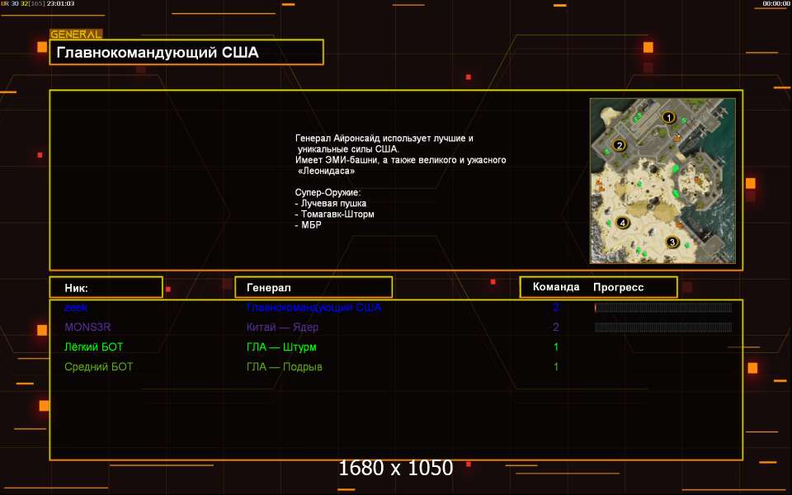792x495 pixels.
Task: Click the 23:01:03 clock at top left
Action: pyautogui.click(x=60, y=3)
